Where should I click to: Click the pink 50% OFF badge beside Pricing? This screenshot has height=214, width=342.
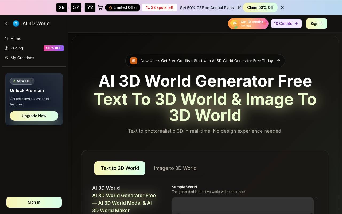coord(54,48)
